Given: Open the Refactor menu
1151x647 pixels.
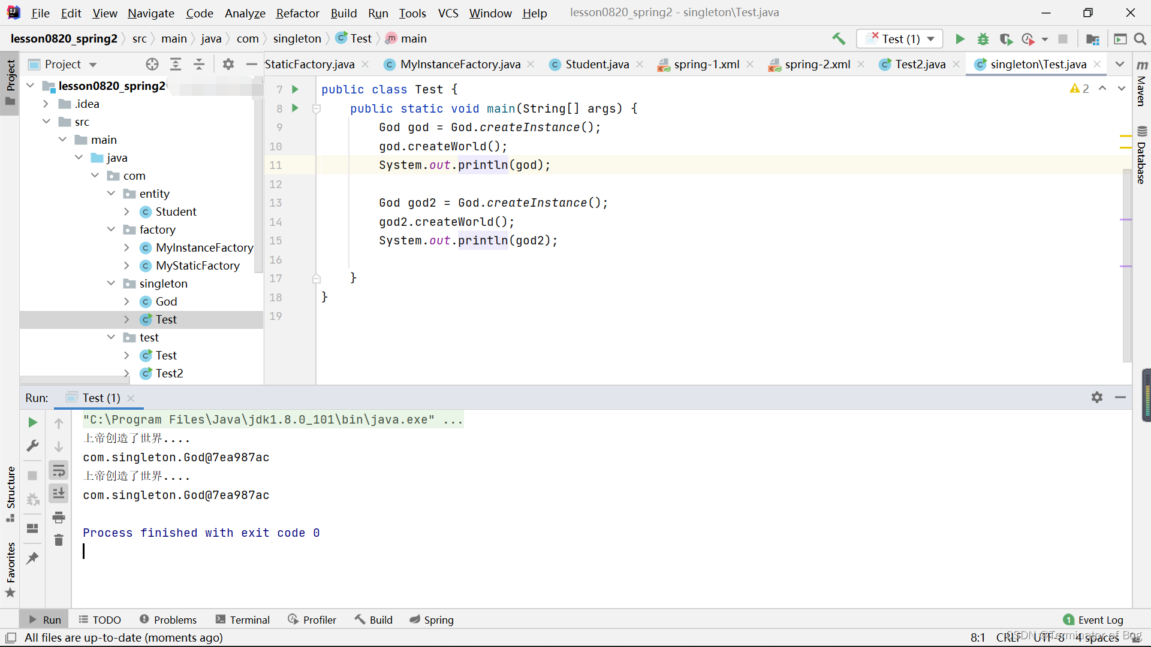Looking at the screenshot, I should (x=297, y=13).
